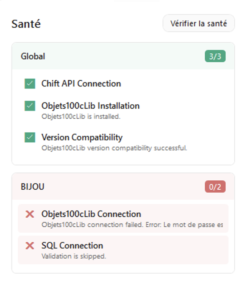Click the green check for Objets100cLib Installation
The width and height of the screenshot is (248, 284).
click(30, 106)
